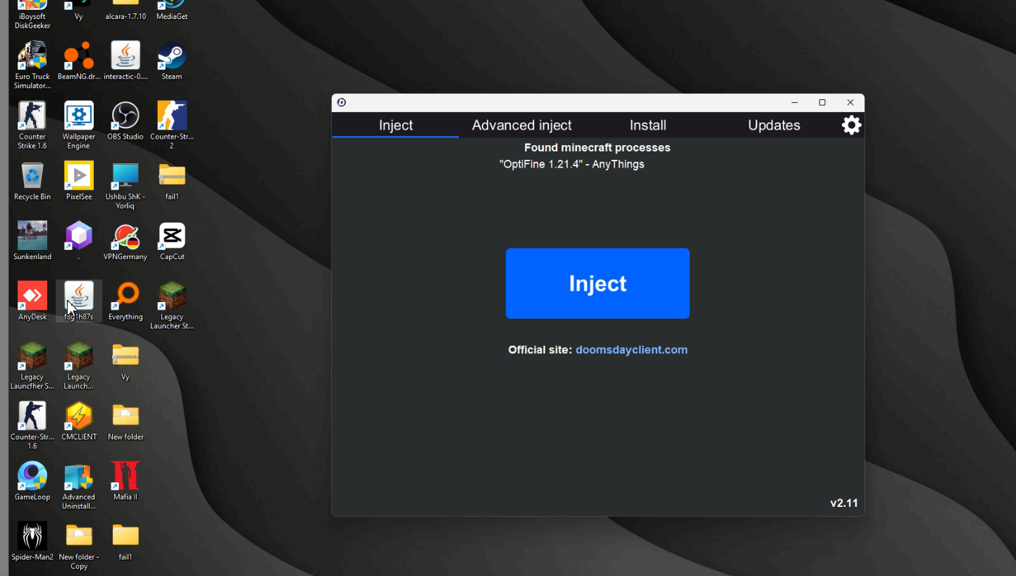This screenshot has height=576, width=1016.
Task: Select the Advanced Uninstall... shortcut
Action: tap(79, 486)
